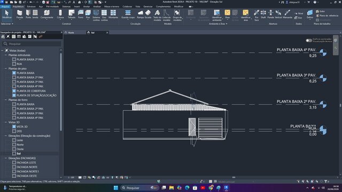The height and width of the screenshot is (192, 342).
Task: Open the Selecionar panel dropdown
Action: [7, 23]
